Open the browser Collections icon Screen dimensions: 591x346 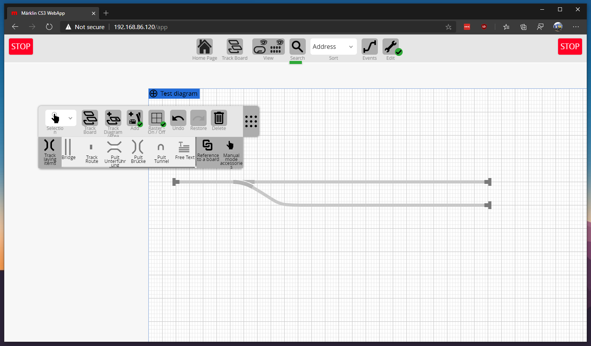(x=523, y=27)
